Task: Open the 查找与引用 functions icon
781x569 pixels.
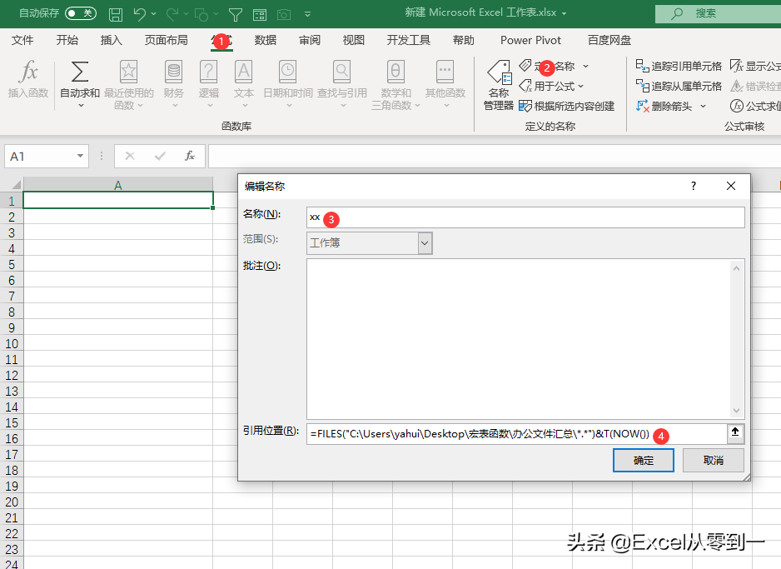Action: [341, 72]
